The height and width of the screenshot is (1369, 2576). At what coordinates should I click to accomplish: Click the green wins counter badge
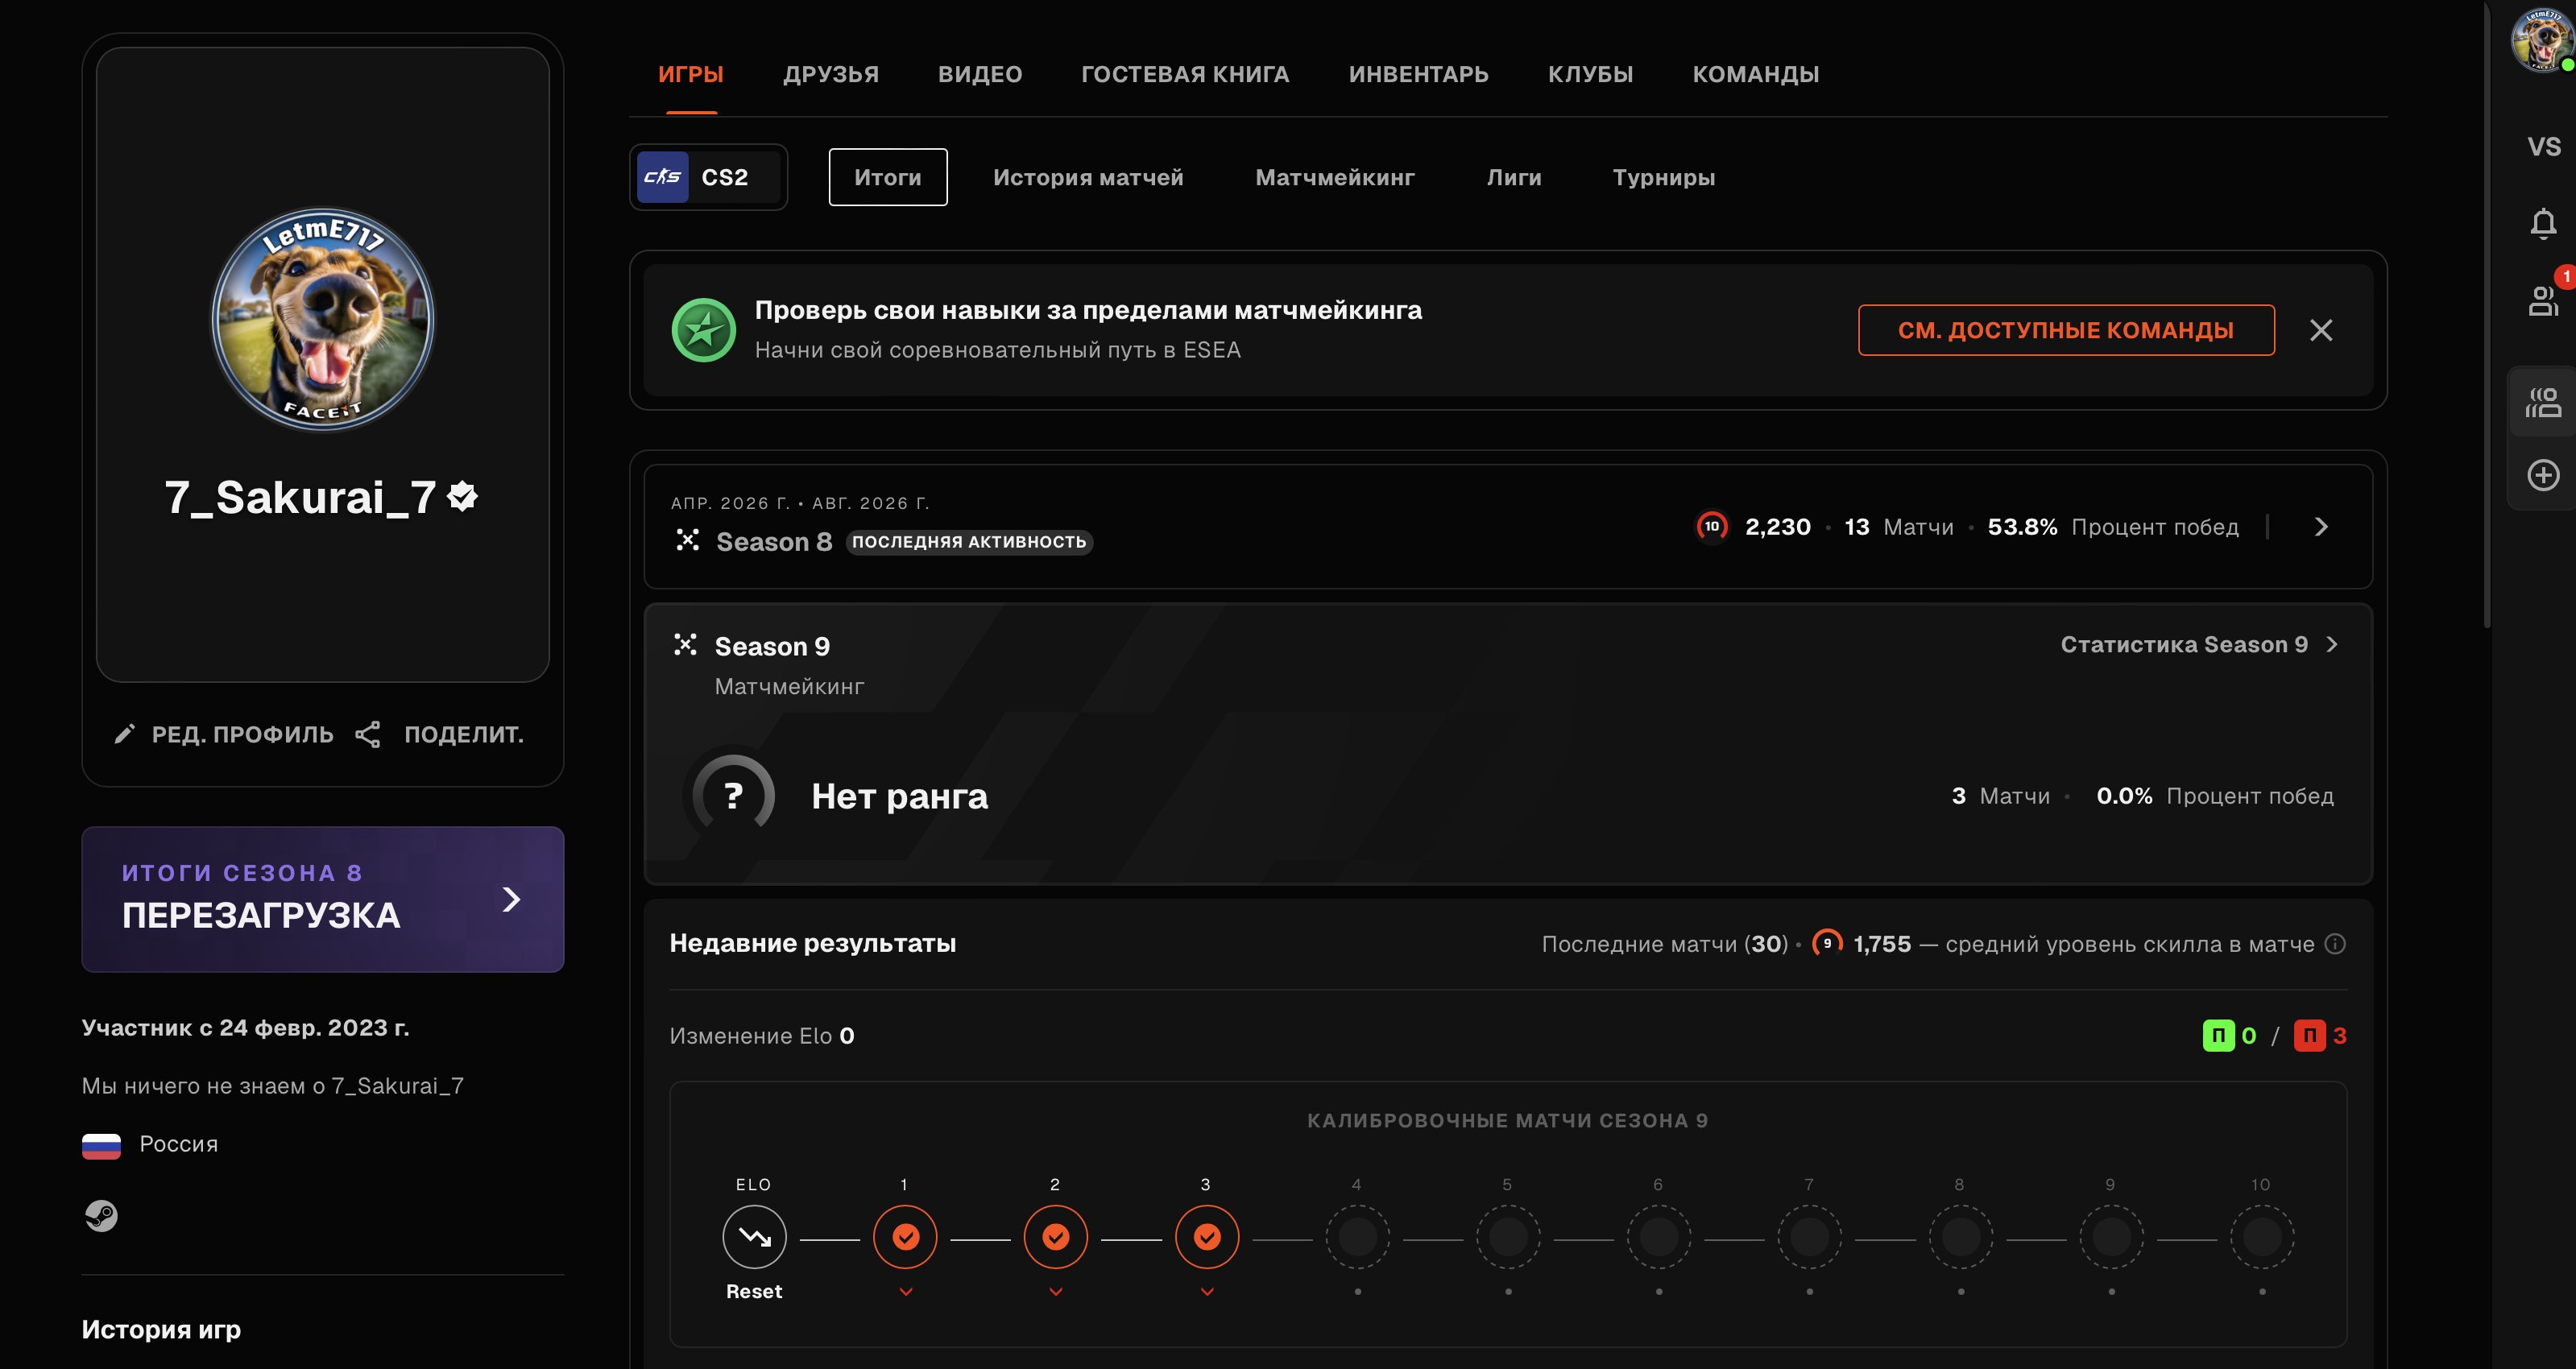(x=2218, y=1035)
